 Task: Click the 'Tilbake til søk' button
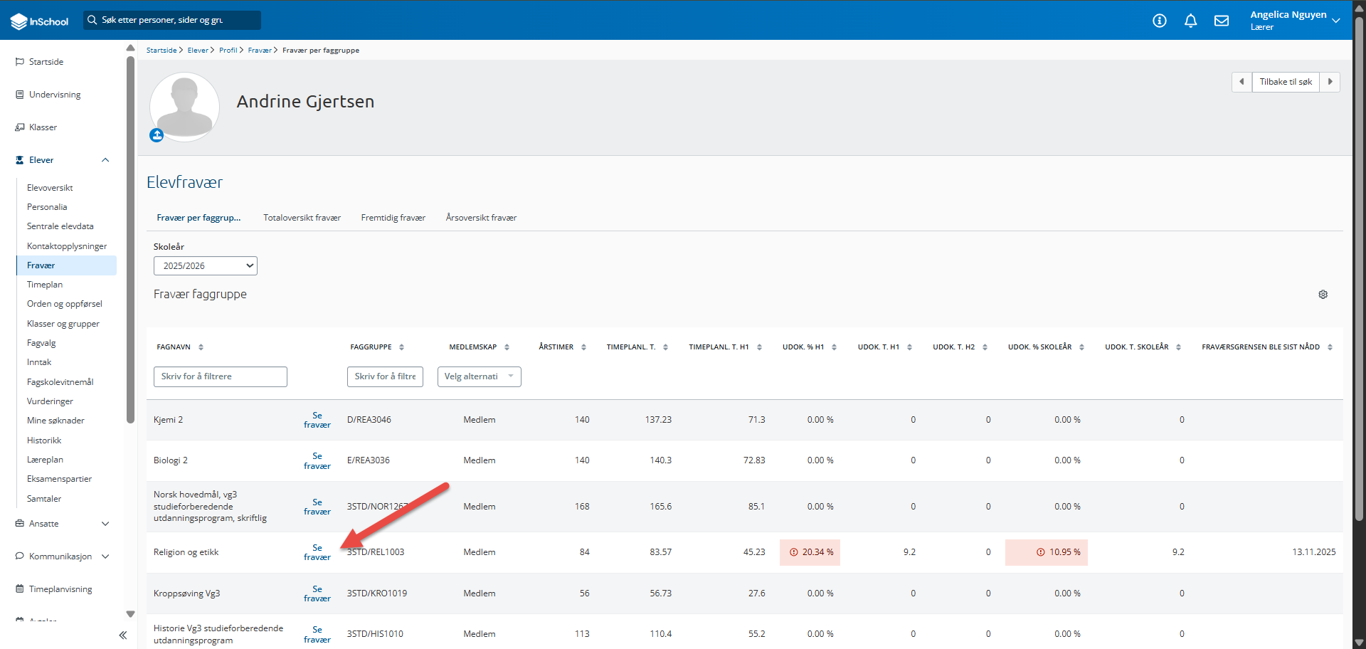point(1286,82)
